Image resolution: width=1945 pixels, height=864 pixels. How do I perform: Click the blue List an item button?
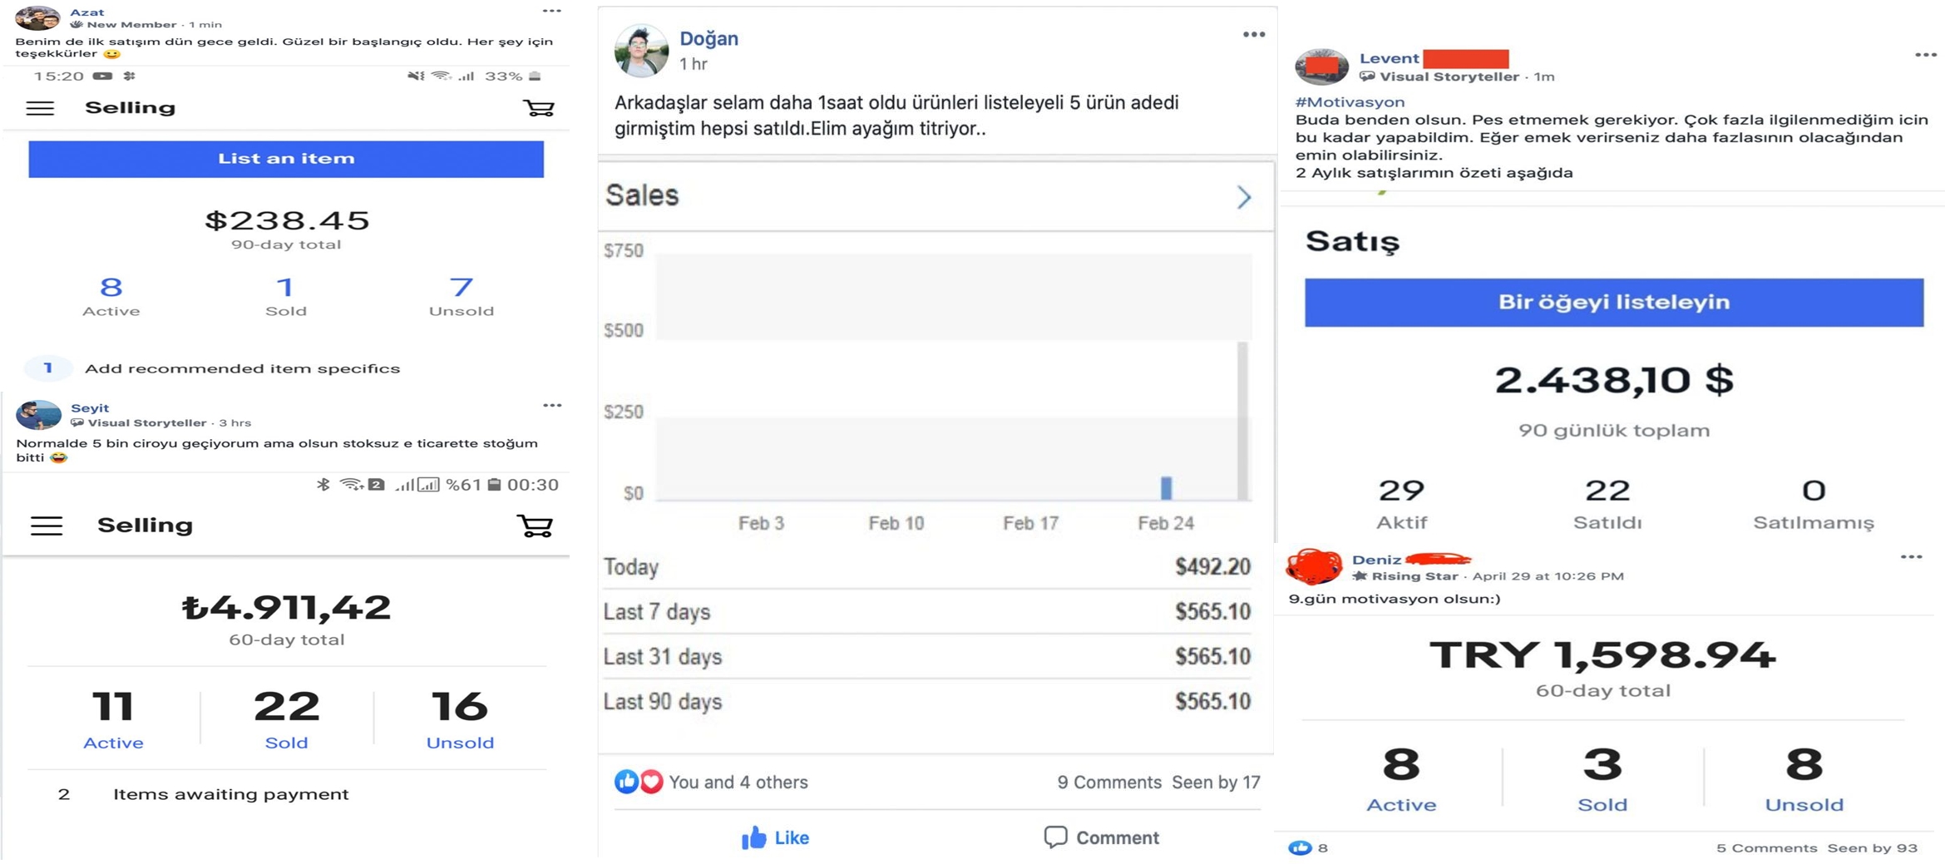tap(286, 159)
